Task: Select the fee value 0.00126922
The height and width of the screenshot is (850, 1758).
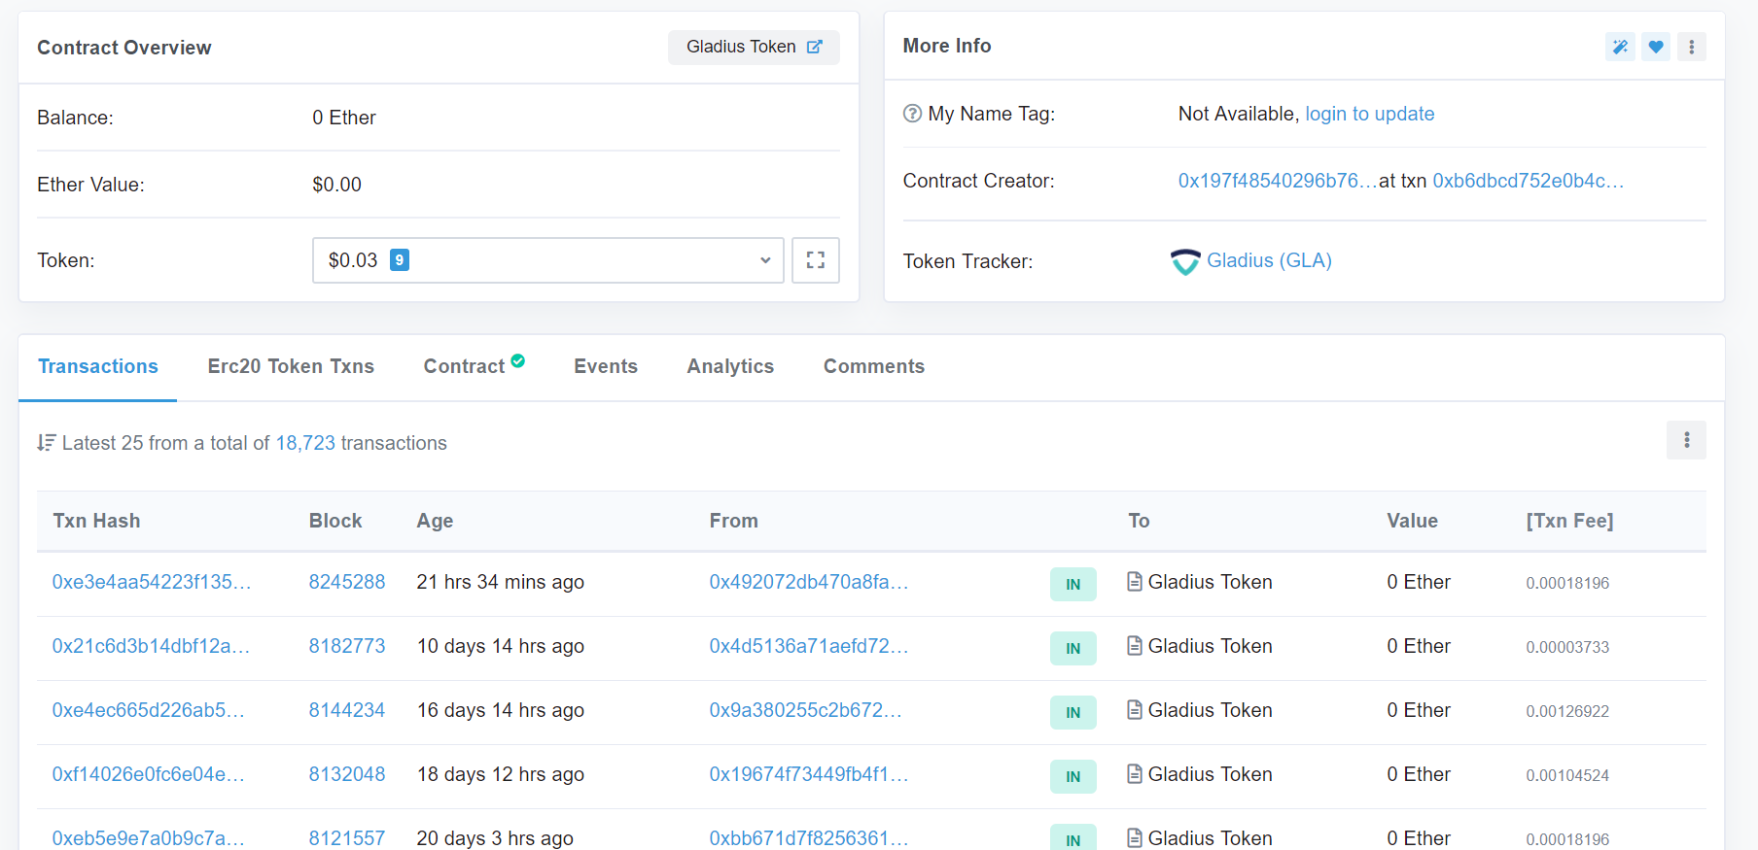Action: [1567, 711]
